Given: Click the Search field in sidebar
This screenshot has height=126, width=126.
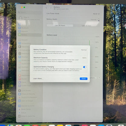Looking at the screenshot, I should click(30, 12).
